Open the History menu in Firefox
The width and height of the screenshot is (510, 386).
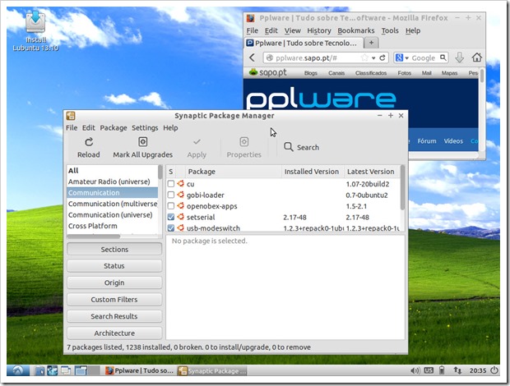(x=319, y=31)
